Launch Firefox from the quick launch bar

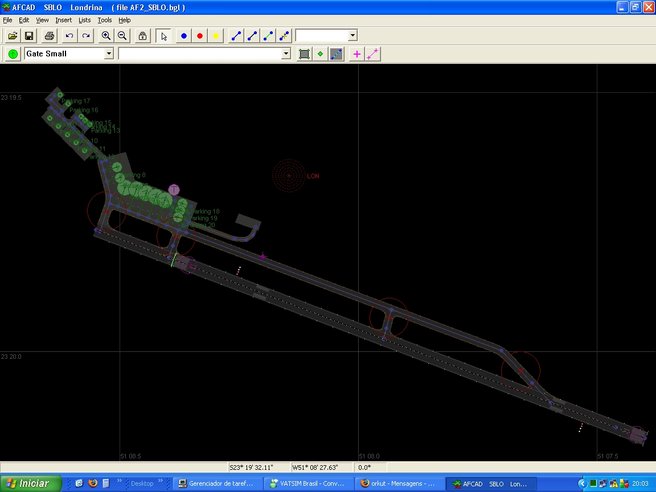click(x=93, y=483)
